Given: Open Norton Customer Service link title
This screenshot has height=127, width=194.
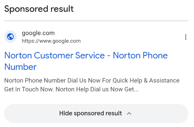Looking at the screenshot, I should 86,61.
